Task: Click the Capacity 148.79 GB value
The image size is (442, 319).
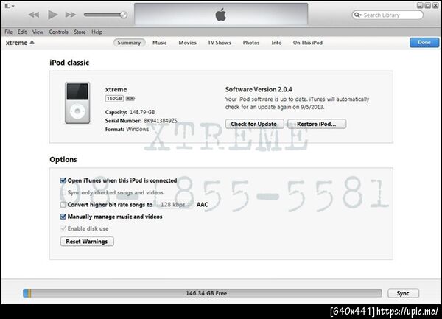Action: (x=142, y=112)
